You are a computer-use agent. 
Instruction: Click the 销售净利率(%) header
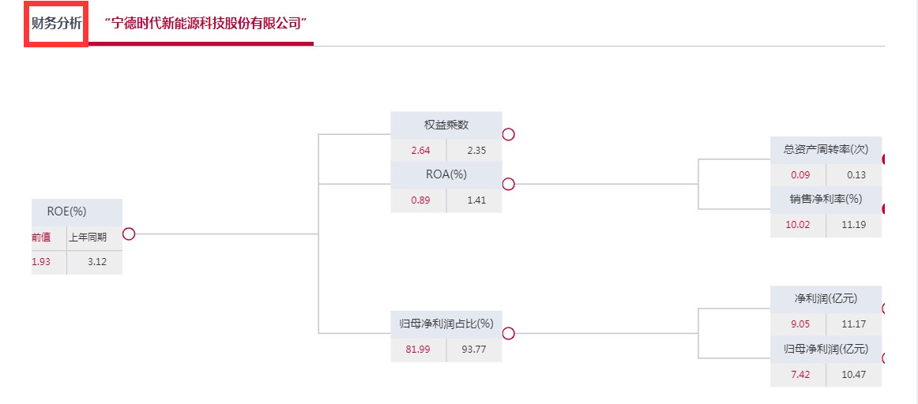826,199
